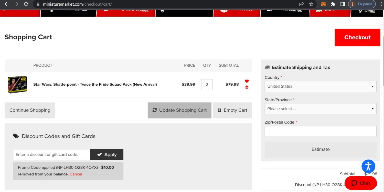384x192 pixels.
Task: Open the live Chat widget
Action: coord(361,183)
